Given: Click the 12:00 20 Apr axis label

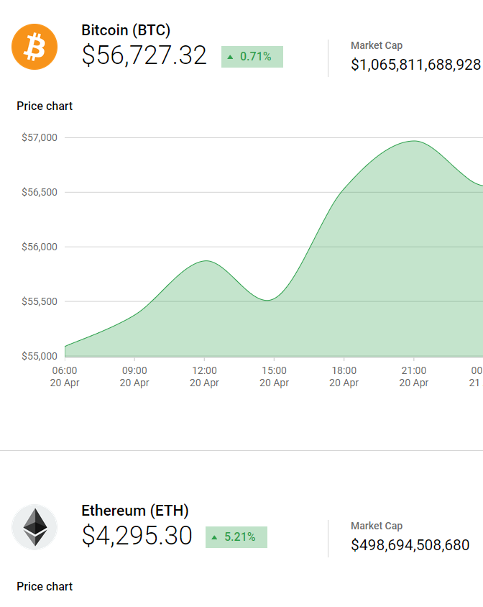Looking at the screenshot, I should coord(204,377).
